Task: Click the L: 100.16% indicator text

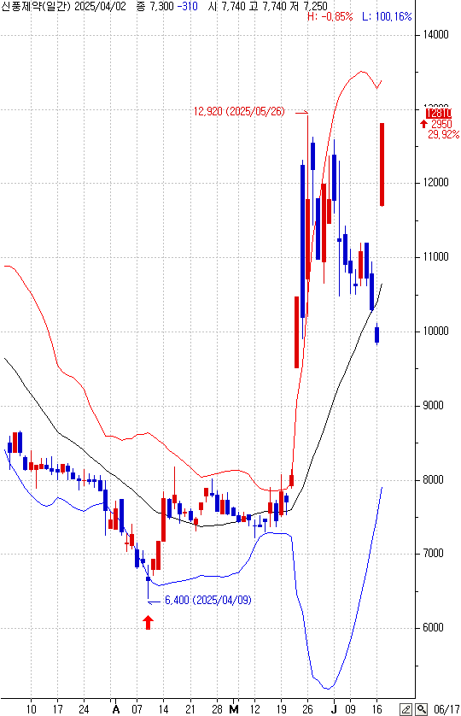Action: (387, 17)
